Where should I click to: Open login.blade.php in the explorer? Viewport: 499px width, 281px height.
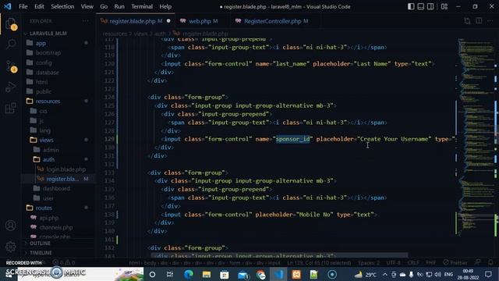[65, 169]
